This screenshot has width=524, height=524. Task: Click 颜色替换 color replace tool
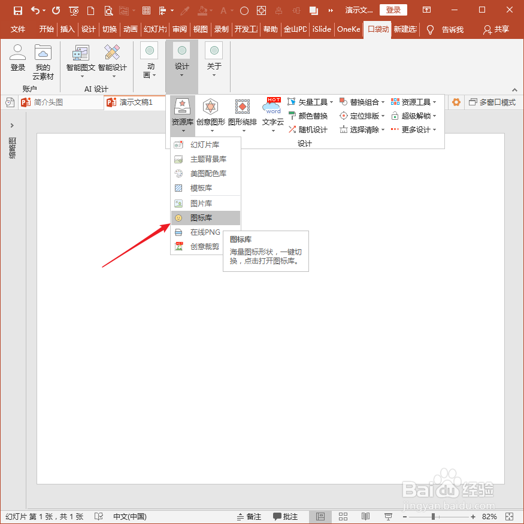tap(308, 116)
